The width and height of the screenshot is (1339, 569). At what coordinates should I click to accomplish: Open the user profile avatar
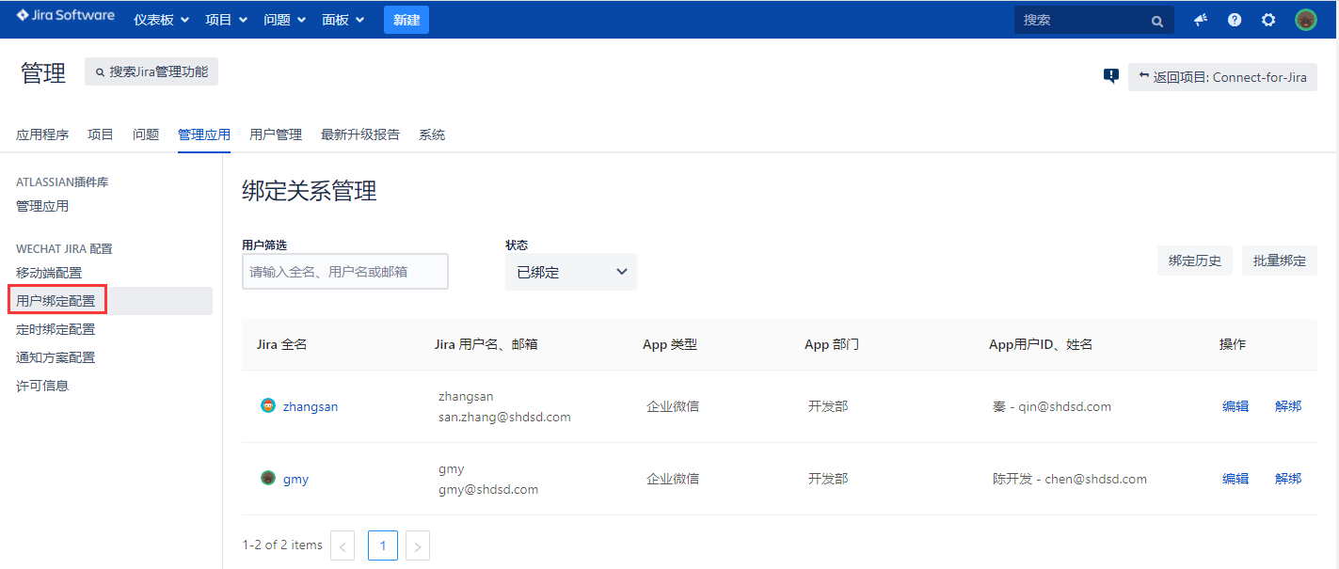pyautogui.click(x=1305, y=20)
